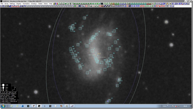Select the object square labeled 15

[x=78, y=45]
